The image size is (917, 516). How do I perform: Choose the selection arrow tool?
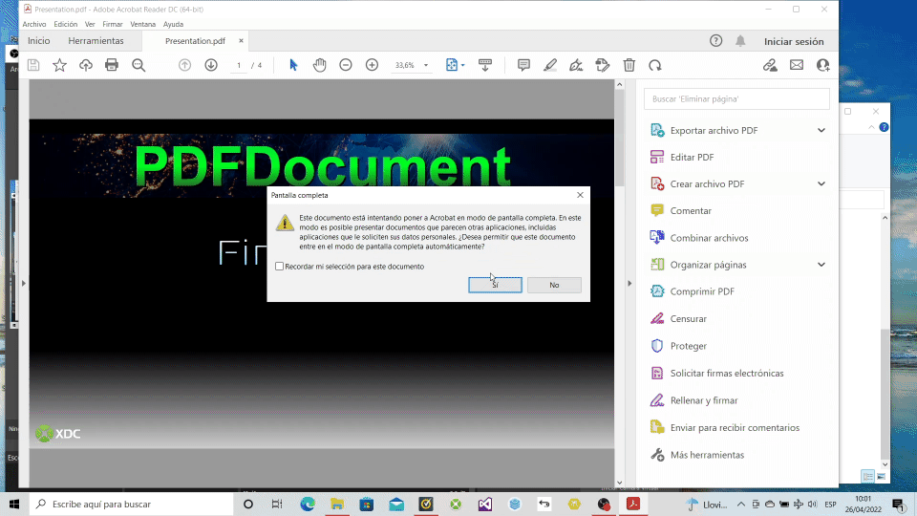[293, 65]
